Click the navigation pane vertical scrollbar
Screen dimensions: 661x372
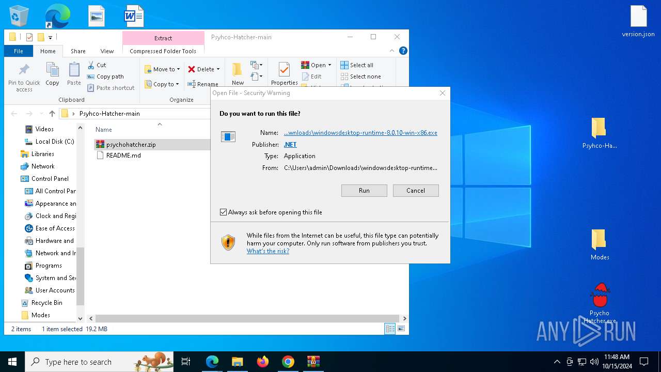[80, 276]
